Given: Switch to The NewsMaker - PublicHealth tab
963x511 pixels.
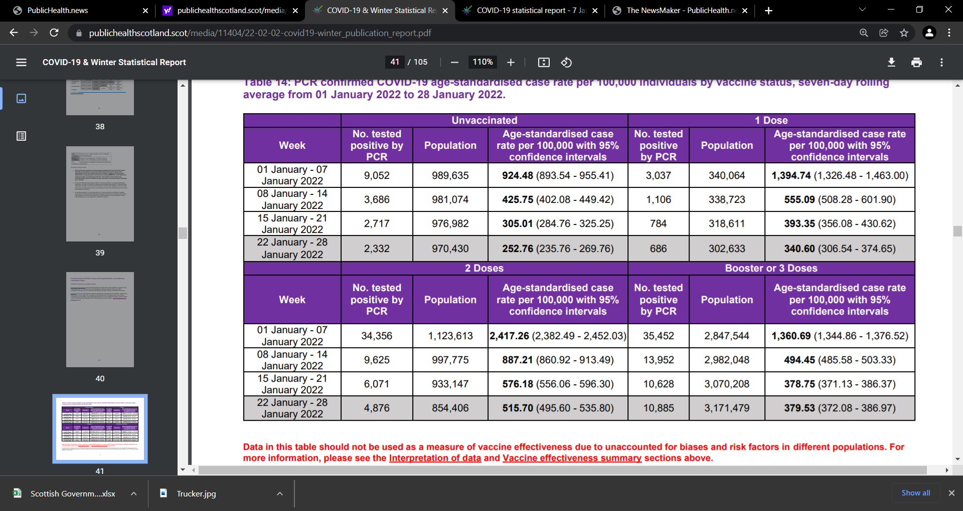Looking at the screenshot, I should point(680,11).
